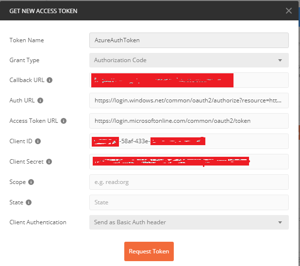This screenshot has width=300, height=266.
Task: Expand the Client Authentication dropdown
Action: point(188,222)
